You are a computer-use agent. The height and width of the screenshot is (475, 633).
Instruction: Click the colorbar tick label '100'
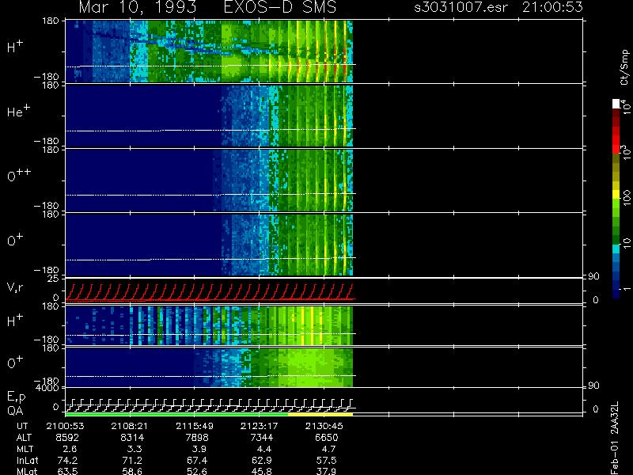627,199
